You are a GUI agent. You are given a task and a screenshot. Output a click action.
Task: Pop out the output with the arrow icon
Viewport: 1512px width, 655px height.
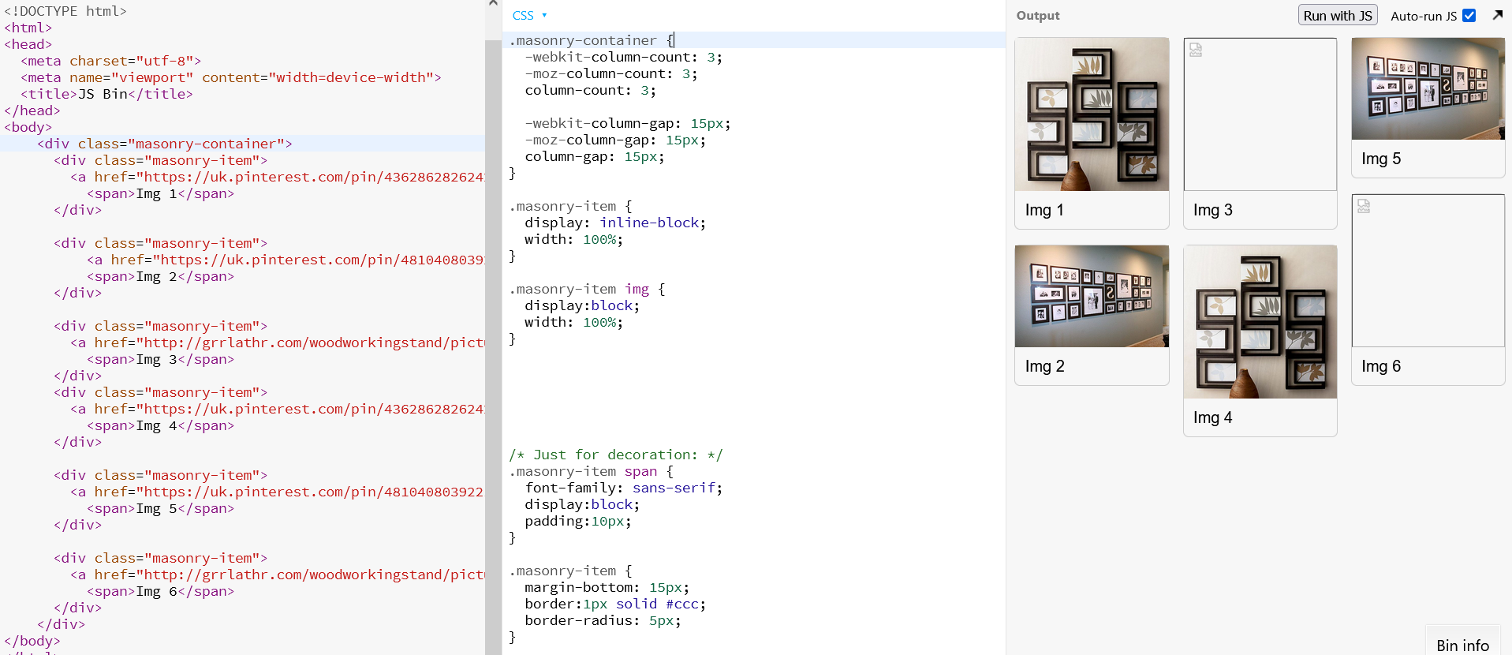point(1497,15)
